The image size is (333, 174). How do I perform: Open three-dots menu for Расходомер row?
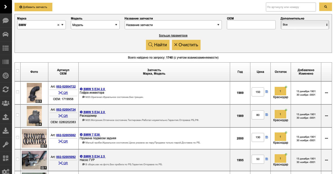coord(326,116)
